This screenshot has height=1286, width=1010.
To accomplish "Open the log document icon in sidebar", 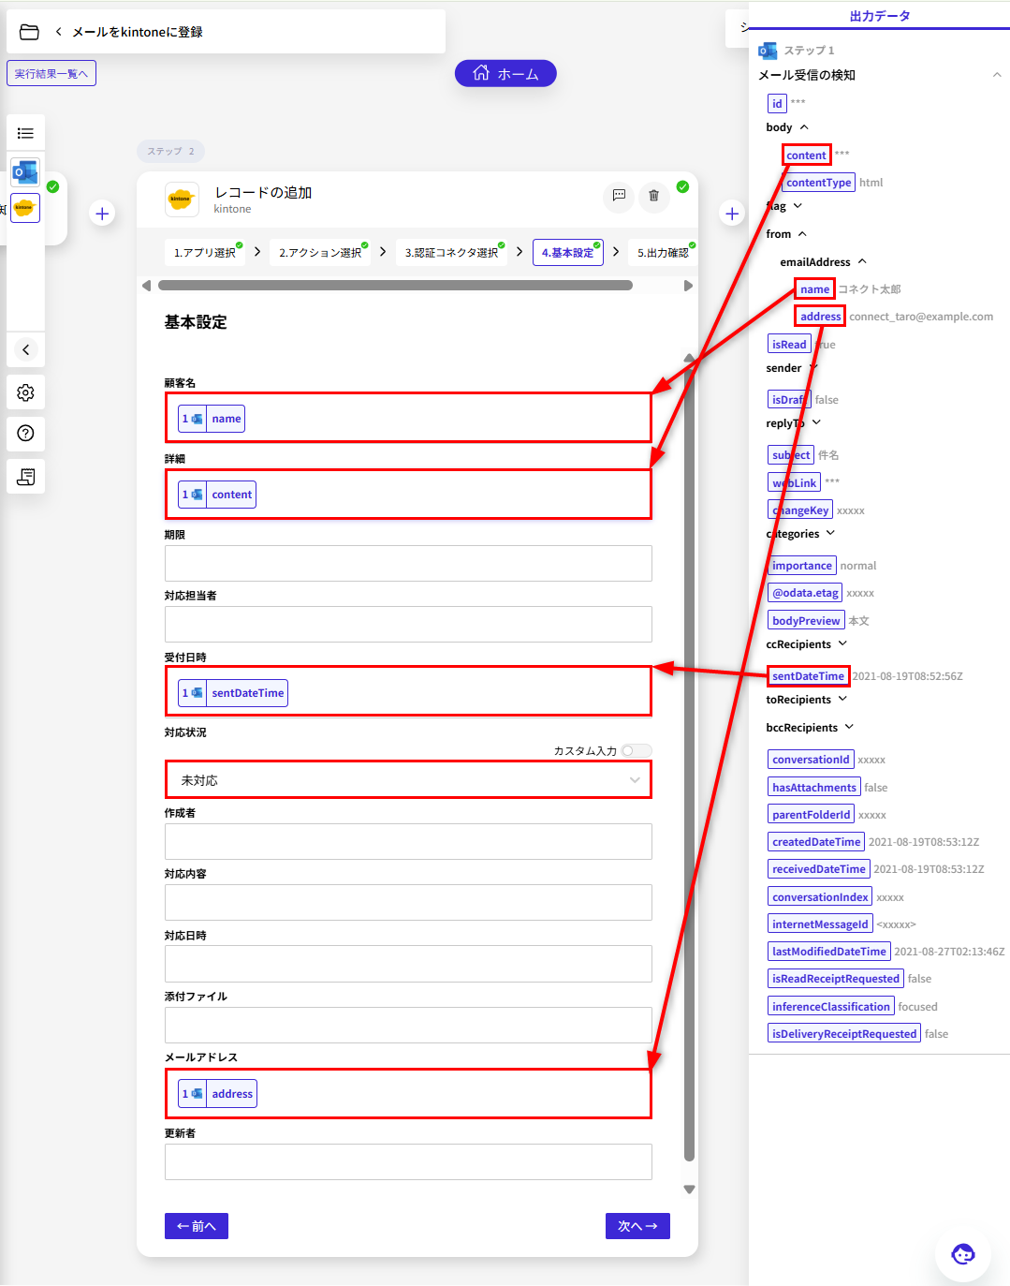I will pos(25,477).
